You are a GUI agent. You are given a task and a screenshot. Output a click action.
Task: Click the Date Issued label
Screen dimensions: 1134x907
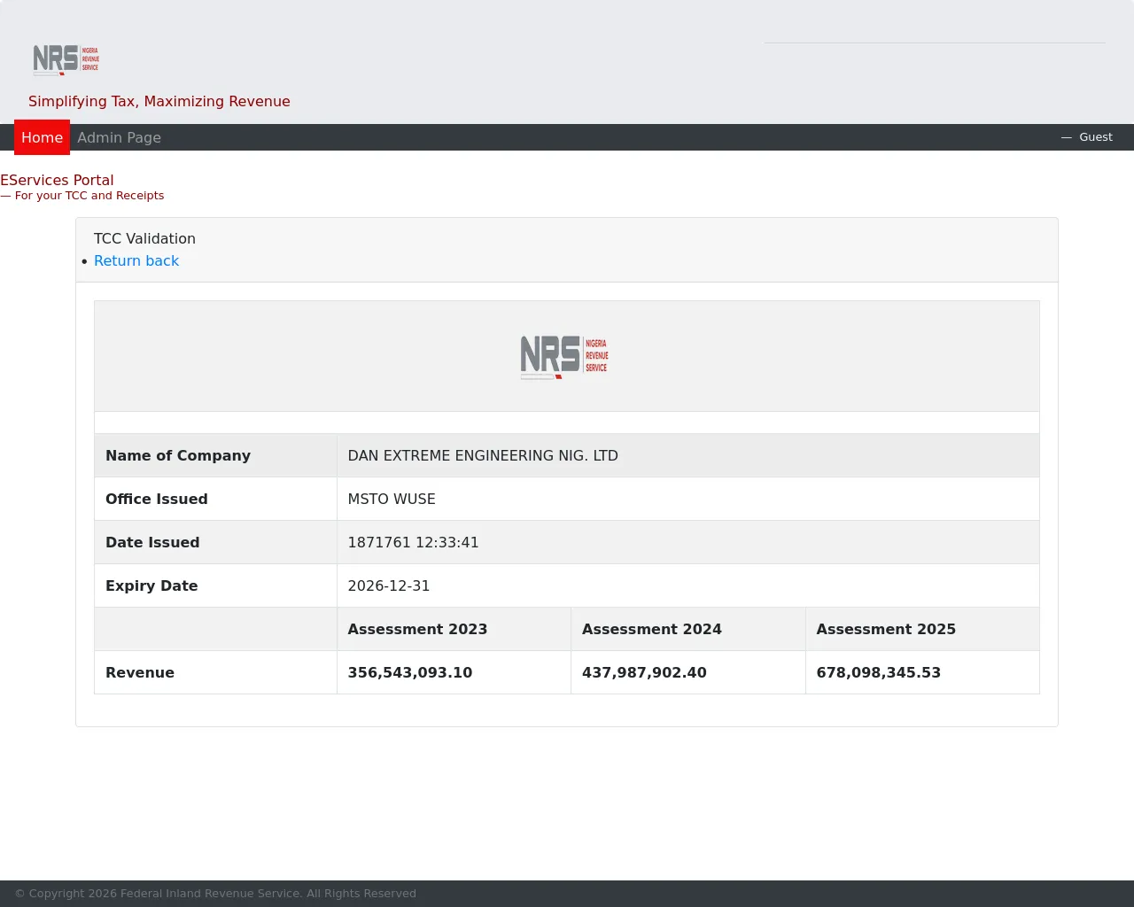152,542
